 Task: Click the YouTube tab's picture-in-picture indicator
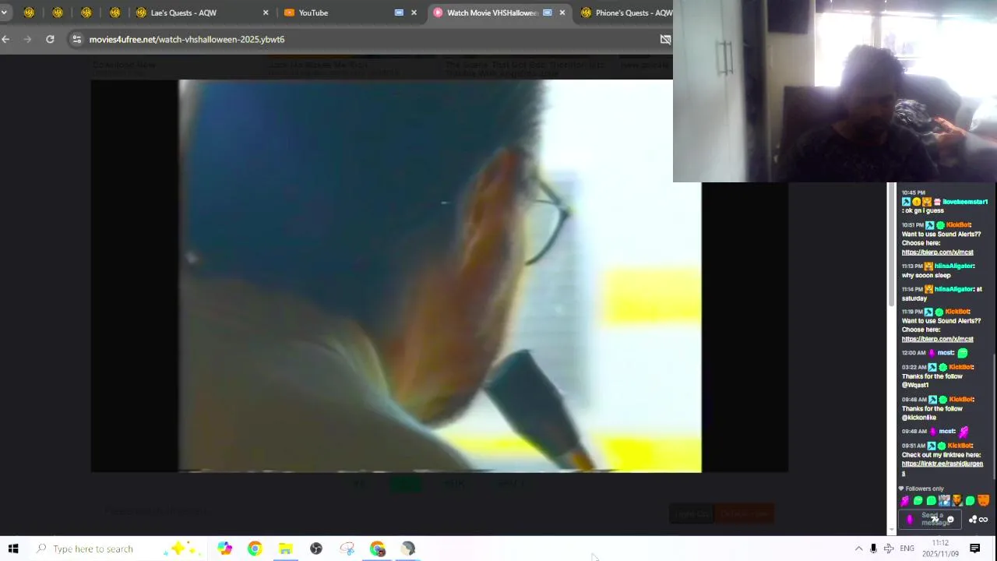point(399,12)
